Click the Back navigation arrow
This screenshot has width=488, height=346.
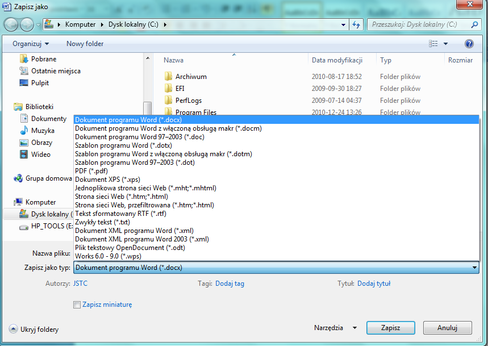click(x=11, y=24)
